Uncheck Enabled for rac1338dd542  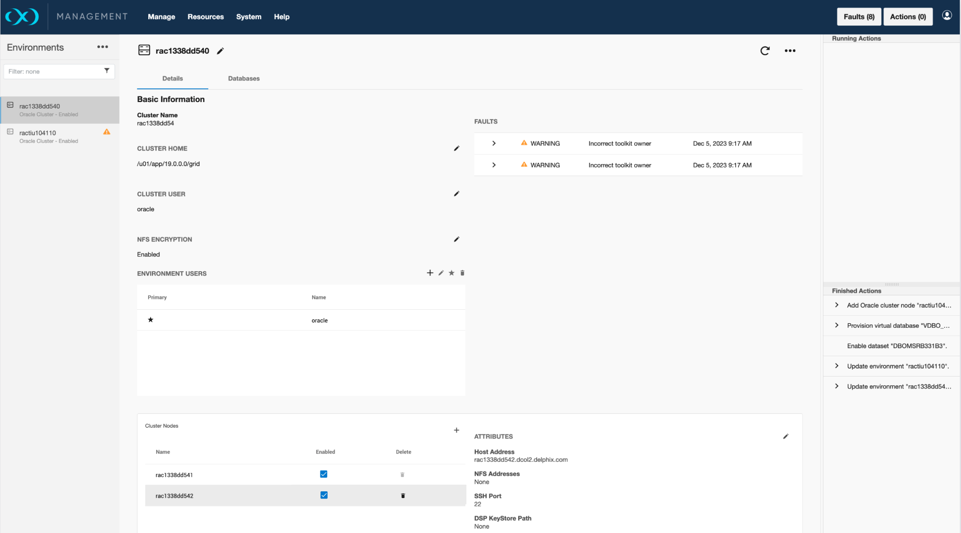(x=324, y=495)
